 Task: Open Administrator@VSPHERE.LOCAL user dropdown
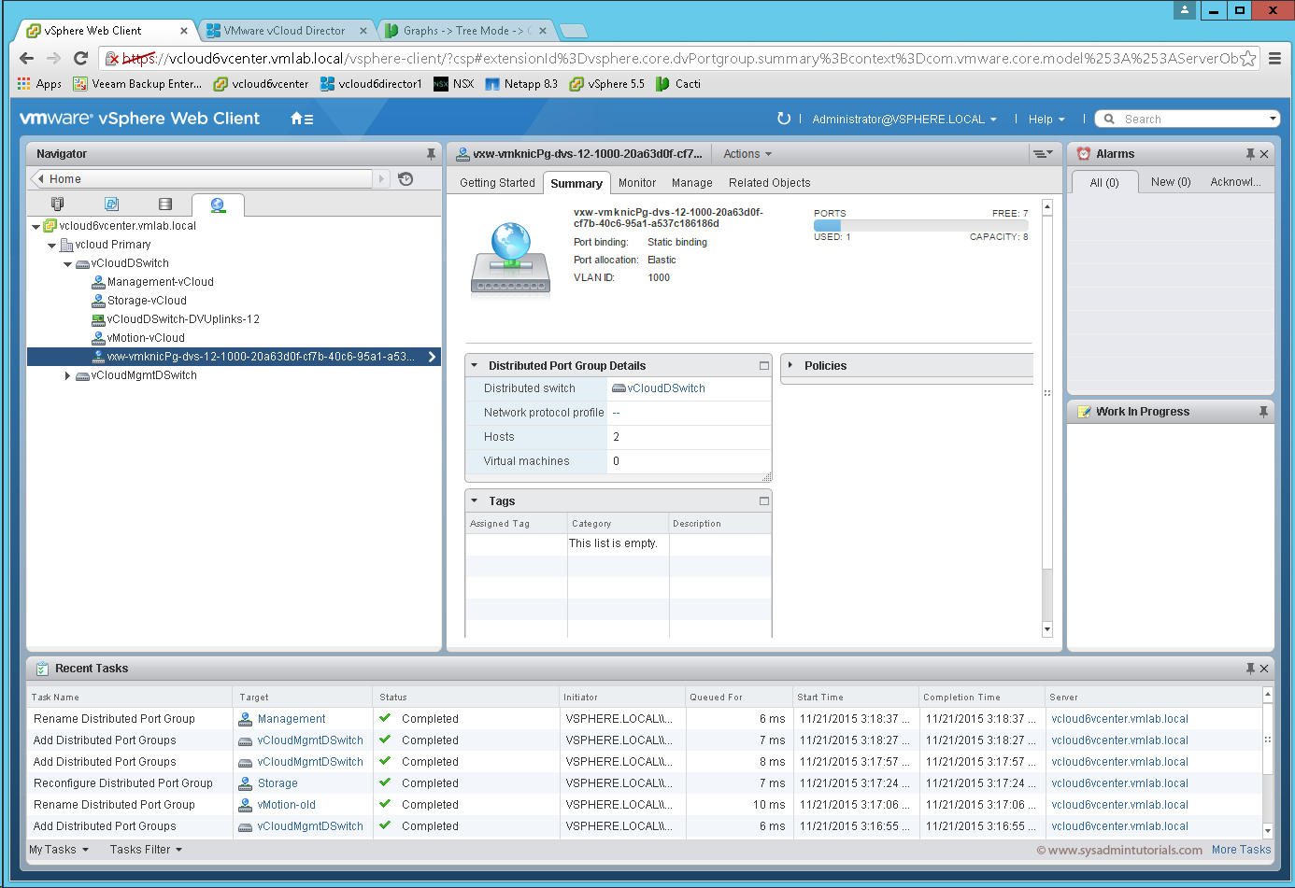pos(904,120)
